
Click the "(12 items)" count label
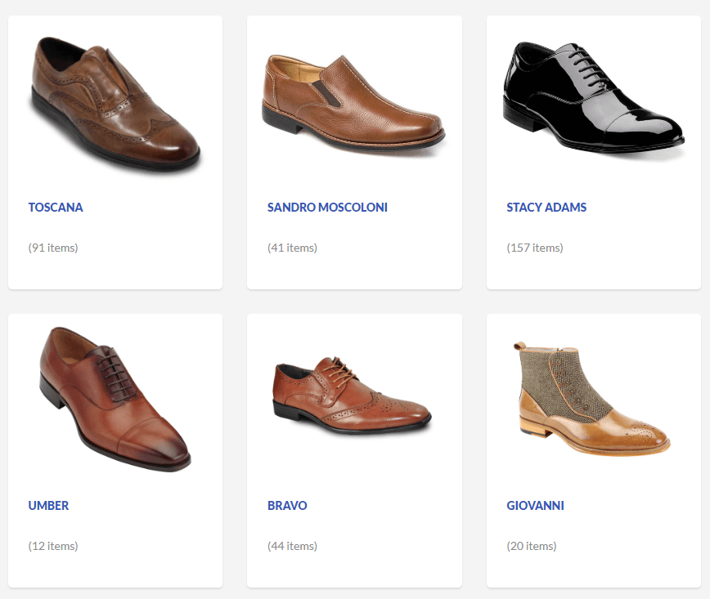(53, 546)
